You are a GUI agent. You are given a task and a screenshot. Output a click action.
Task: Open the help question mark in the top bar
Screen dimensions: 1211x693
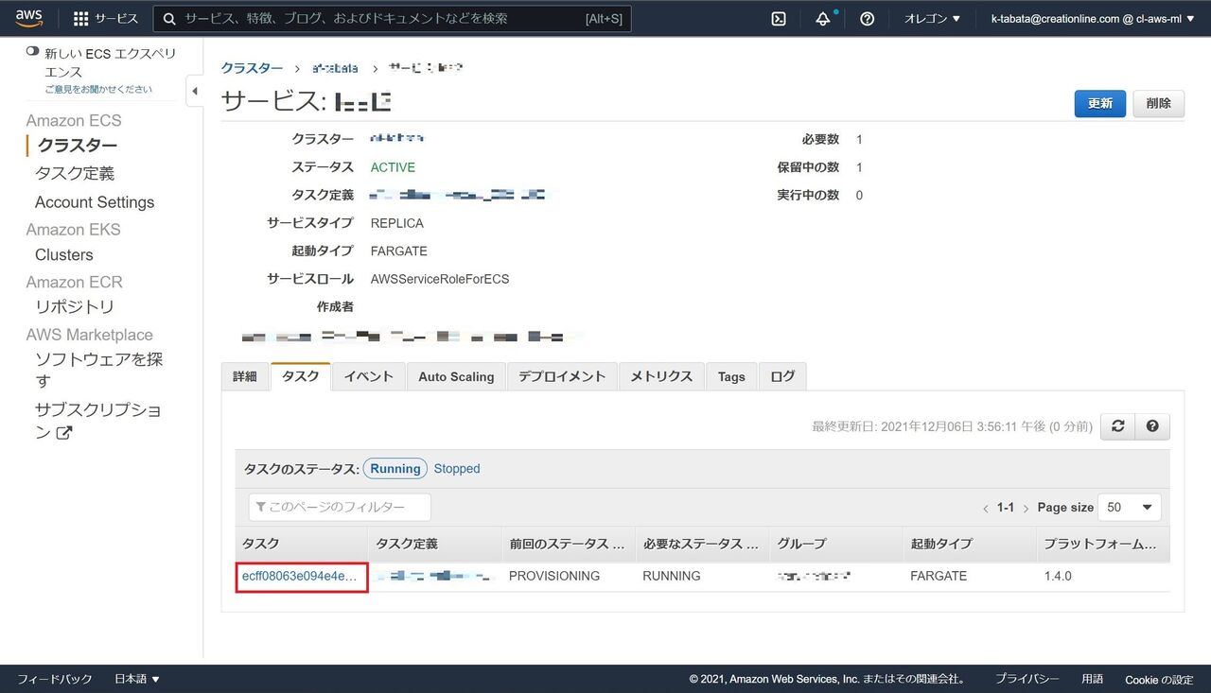867,19
